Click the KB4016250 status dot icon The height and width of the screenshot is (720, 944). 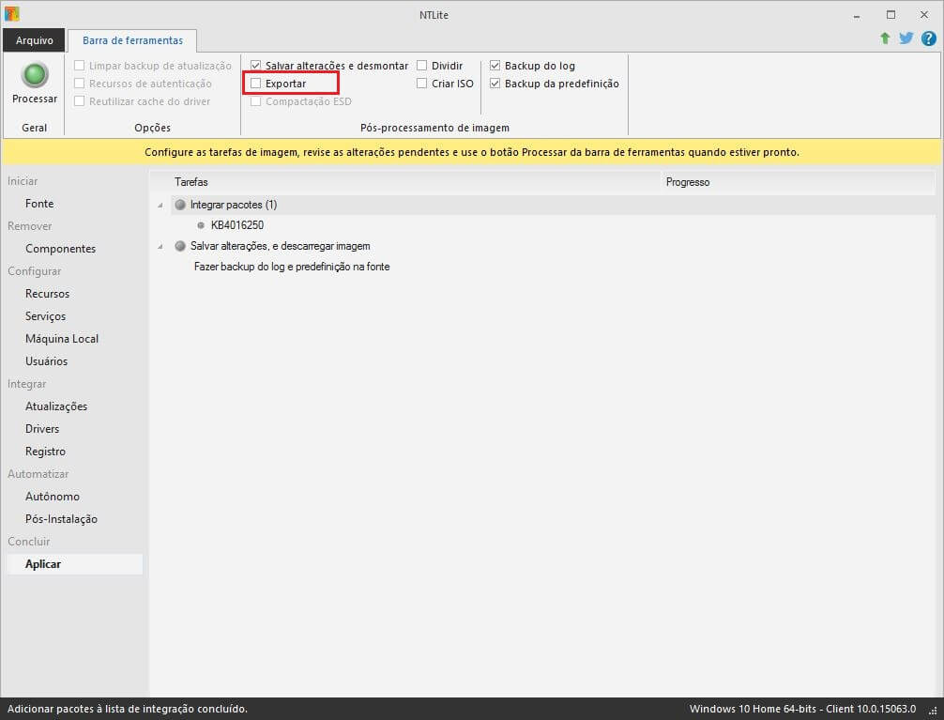tap(201, 225)
